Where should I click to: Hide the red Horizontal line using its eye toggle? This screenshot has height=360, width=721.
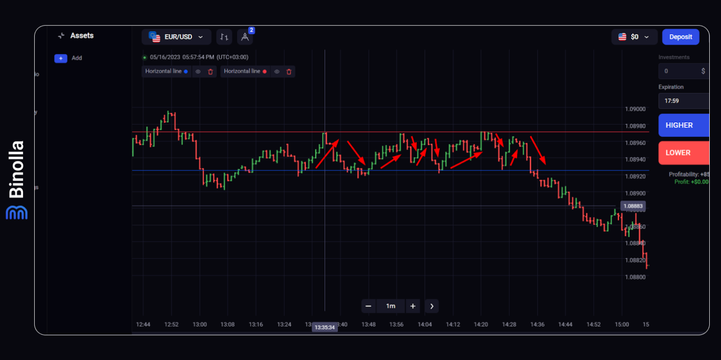point(277,71)
